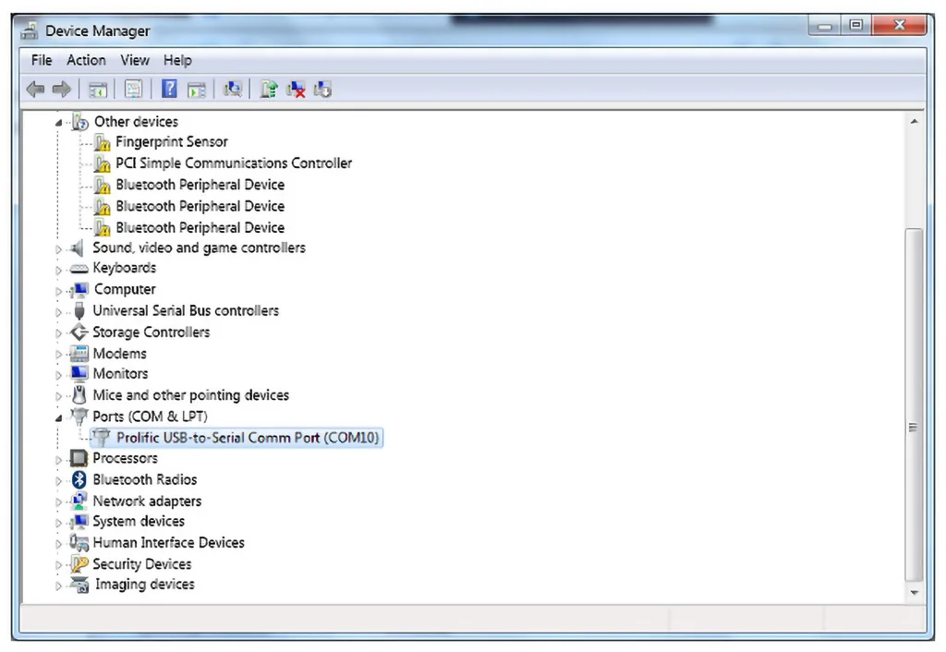The height and width of the screenshot is (652, 946).
Task: Click the blue Help question mark icon
Action: tap(169, 90)
